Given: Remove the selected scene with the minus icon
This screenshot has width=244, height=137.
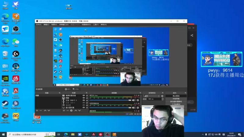Looking at the screenshot, I should (x=41, y=111).
